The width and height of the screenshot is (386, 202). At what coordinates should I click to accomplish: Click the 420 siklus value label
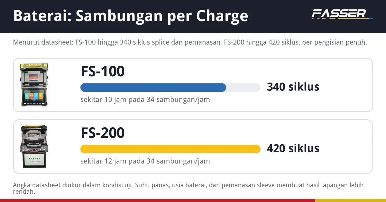[293, 148]
